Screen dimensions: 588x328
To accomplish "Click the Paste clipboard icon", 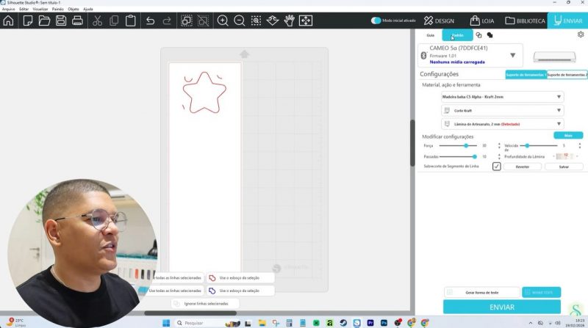I will (x=131, y=21).
